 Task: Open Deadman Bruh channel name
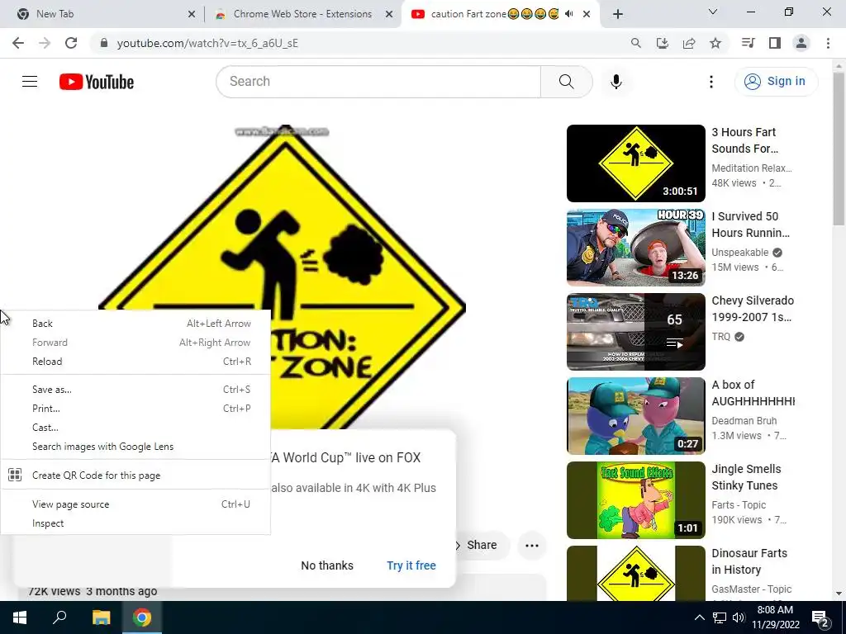pyautogui.click(x=744, y=421)
